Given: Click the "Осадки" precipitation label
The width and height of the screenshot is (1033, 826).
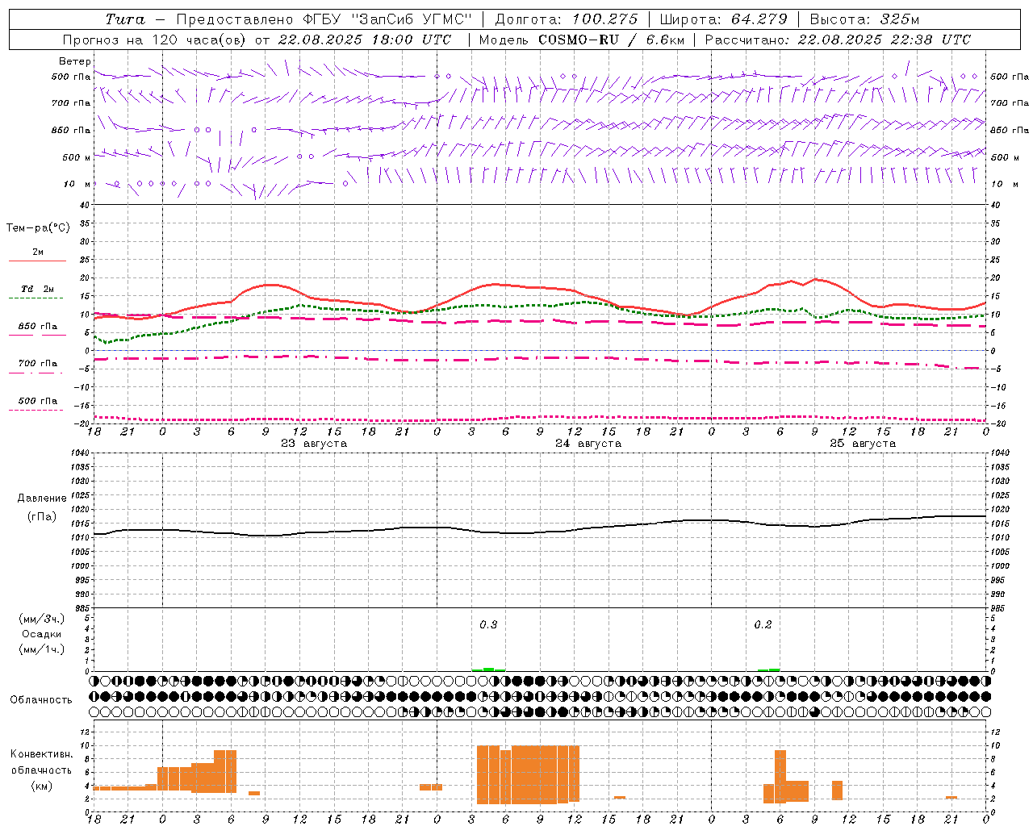Looking at the screenshot, I should click(42, 634).
